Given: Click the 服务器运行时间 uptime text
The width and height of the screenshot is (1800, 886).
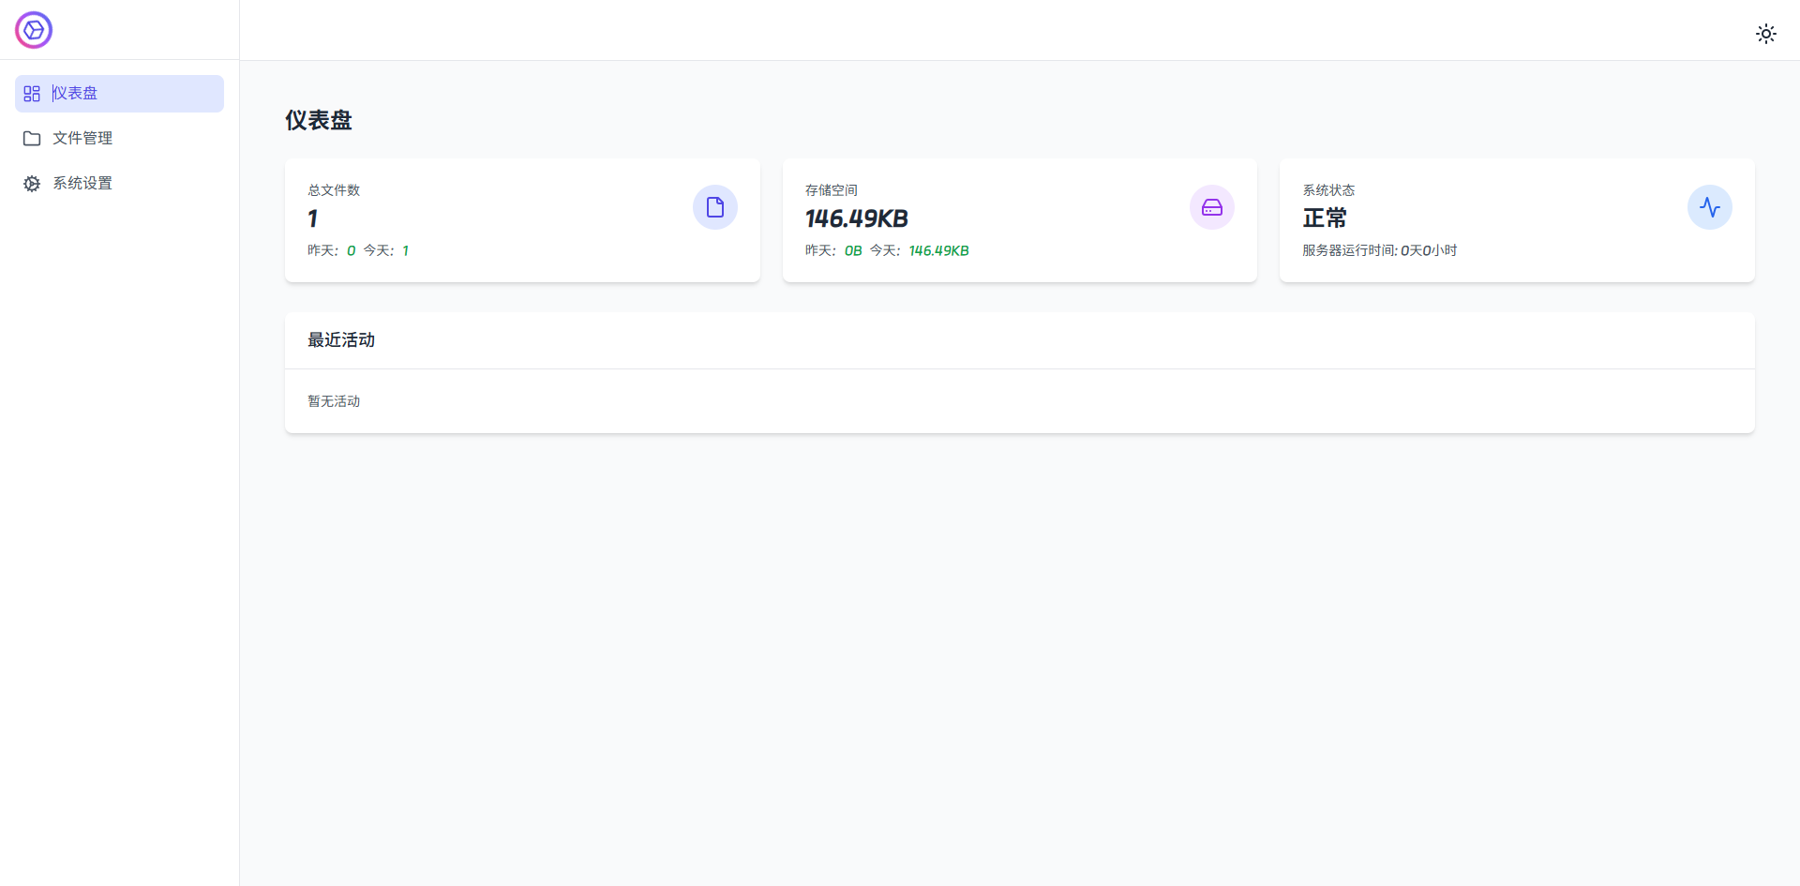Looking at the screenshot, I should 1380,250.
